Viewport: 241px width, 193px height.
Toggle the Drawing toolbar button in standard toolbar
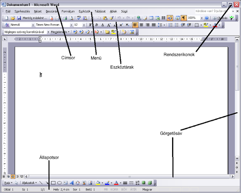coord(170,18)
